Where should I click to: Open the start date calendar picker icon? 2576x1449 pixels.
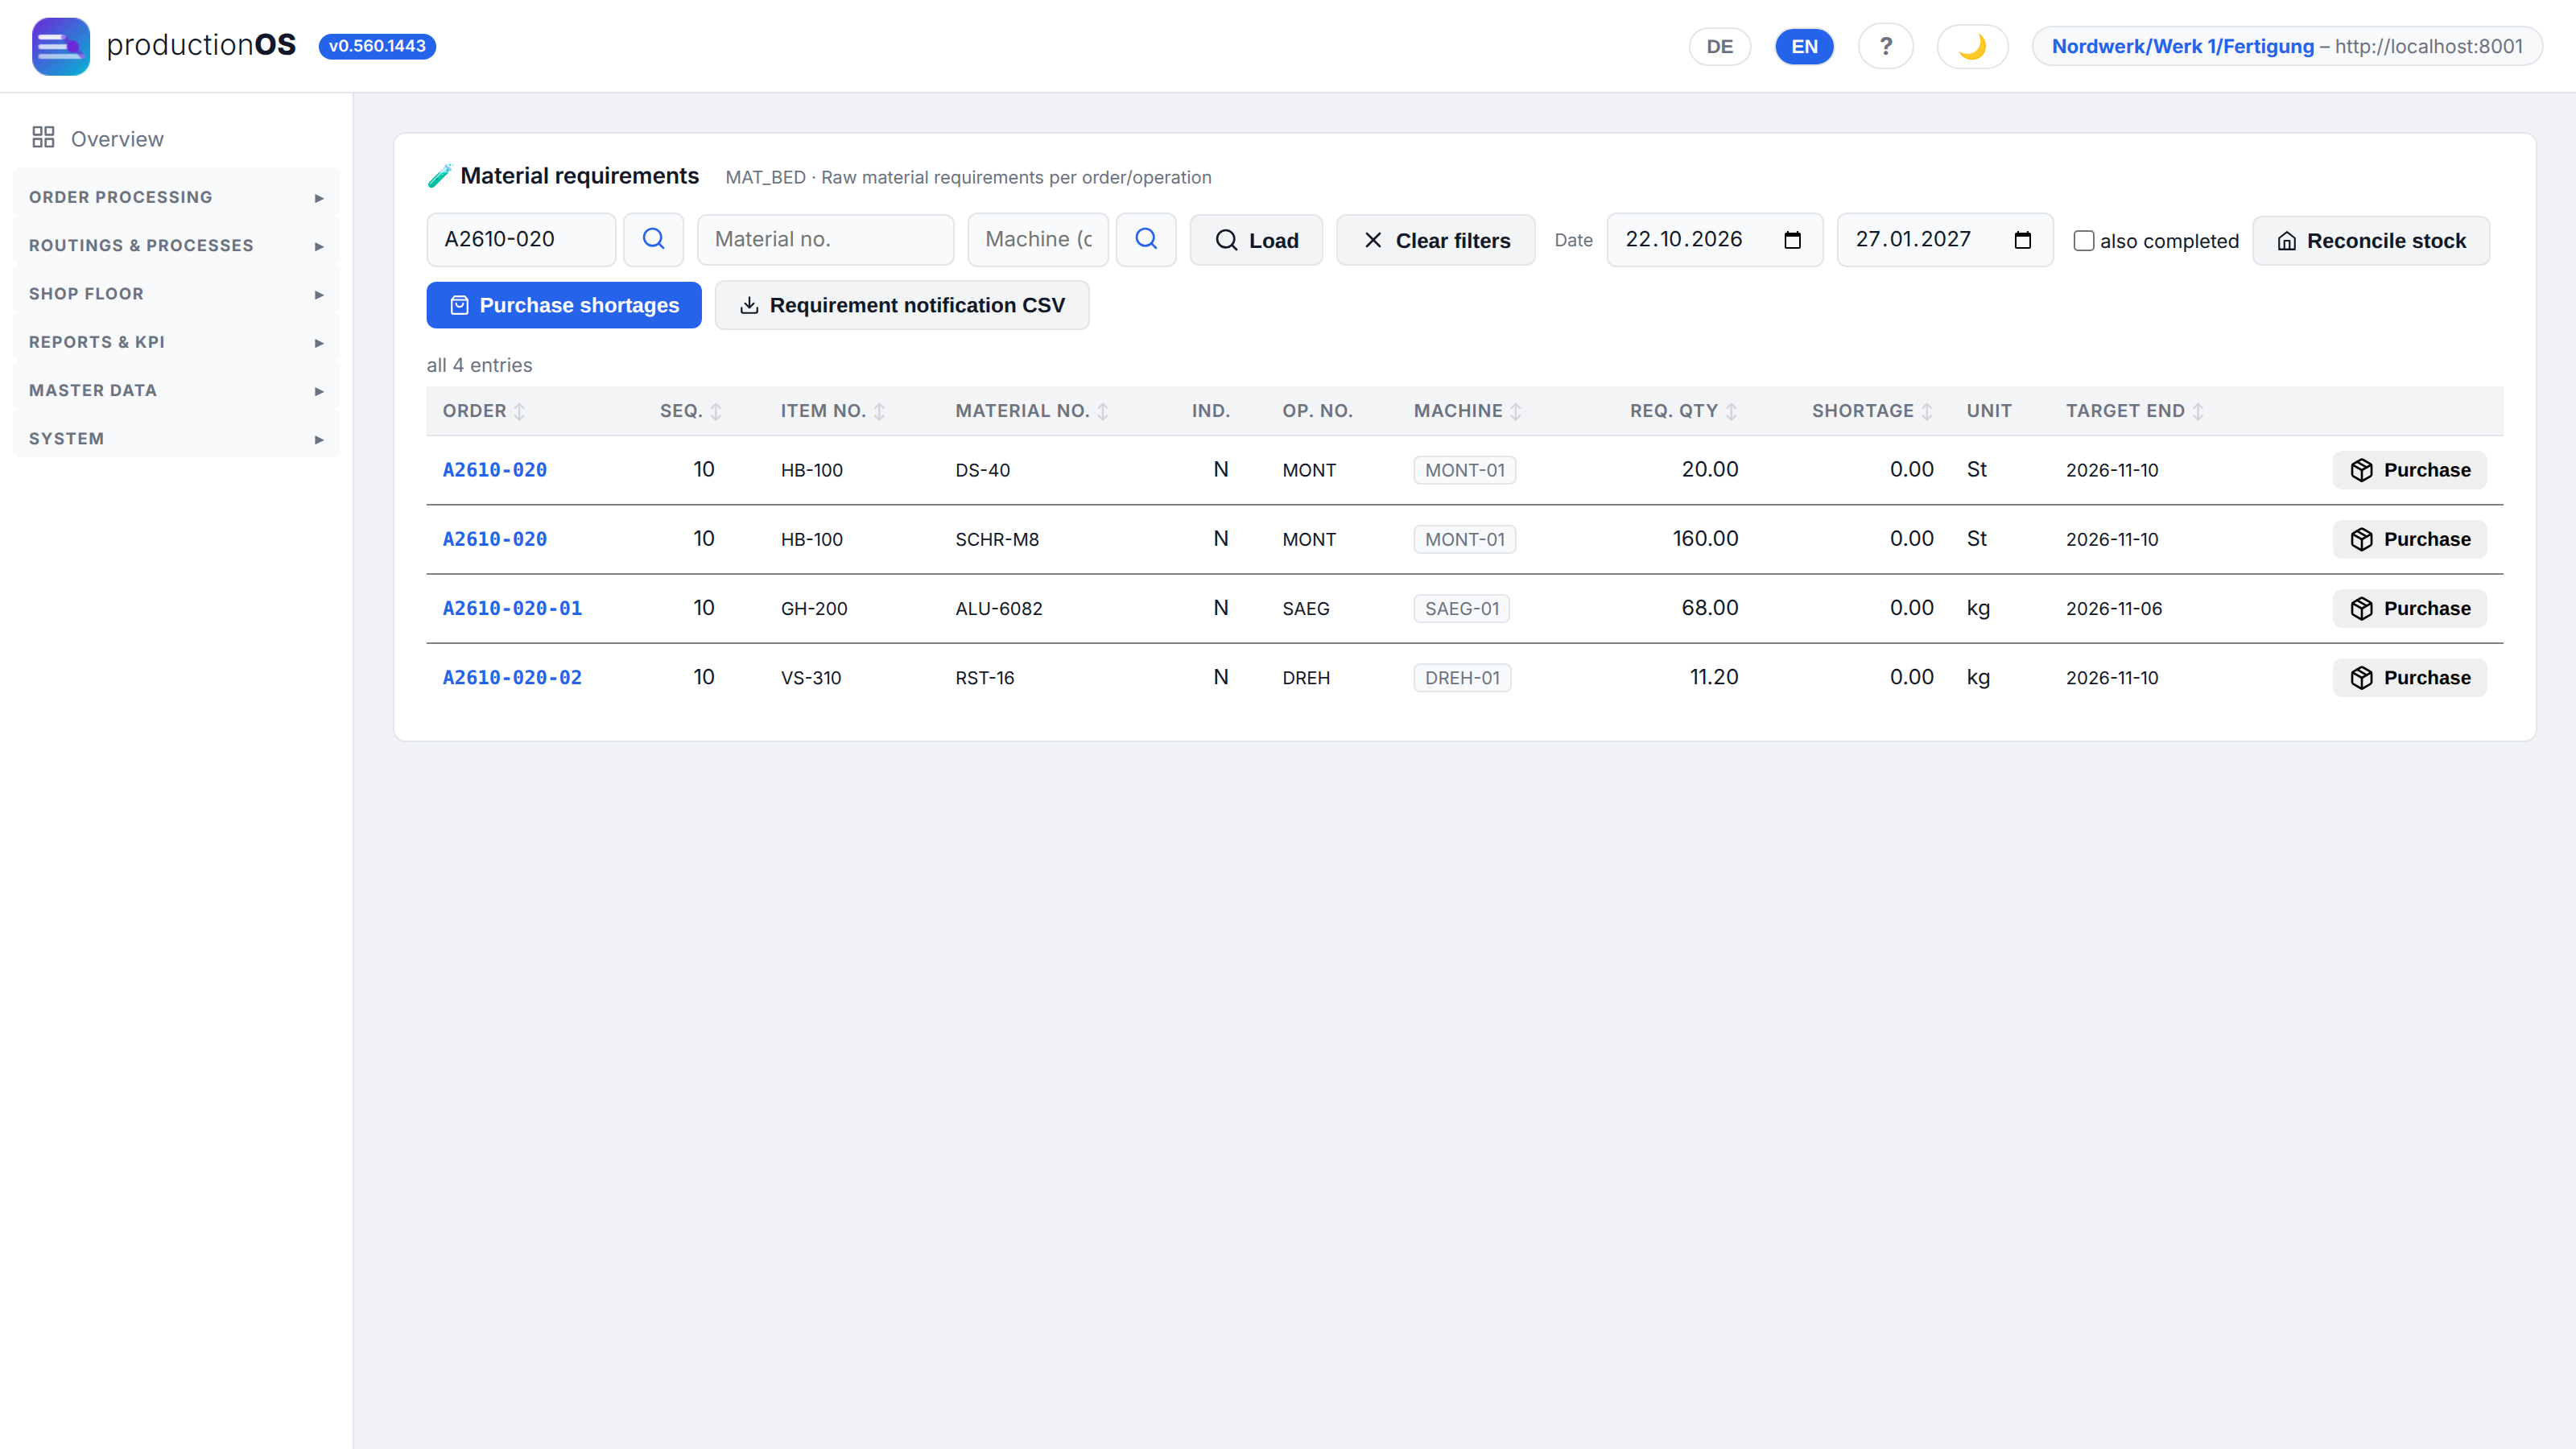(1792, 240)
